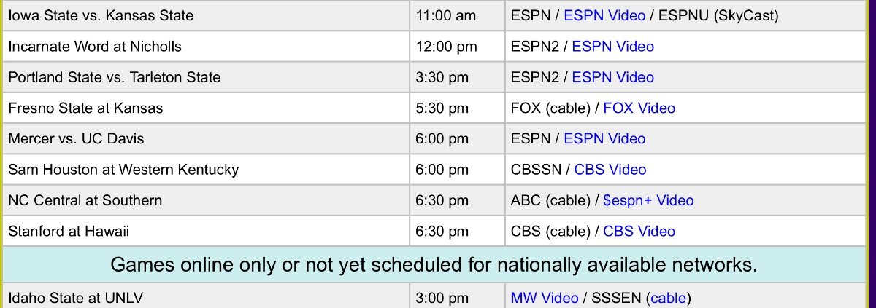Image resolution: width=876 pixels, height=308 pixels.
Task: Open CBS Video link for Sam Houston game
Action: click(x=610, y=169)
